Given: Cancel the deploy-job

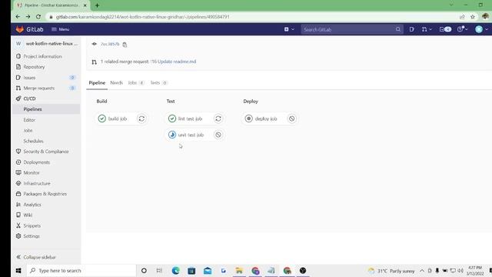Looking at the screenshot, I should [x=292, y=118].
